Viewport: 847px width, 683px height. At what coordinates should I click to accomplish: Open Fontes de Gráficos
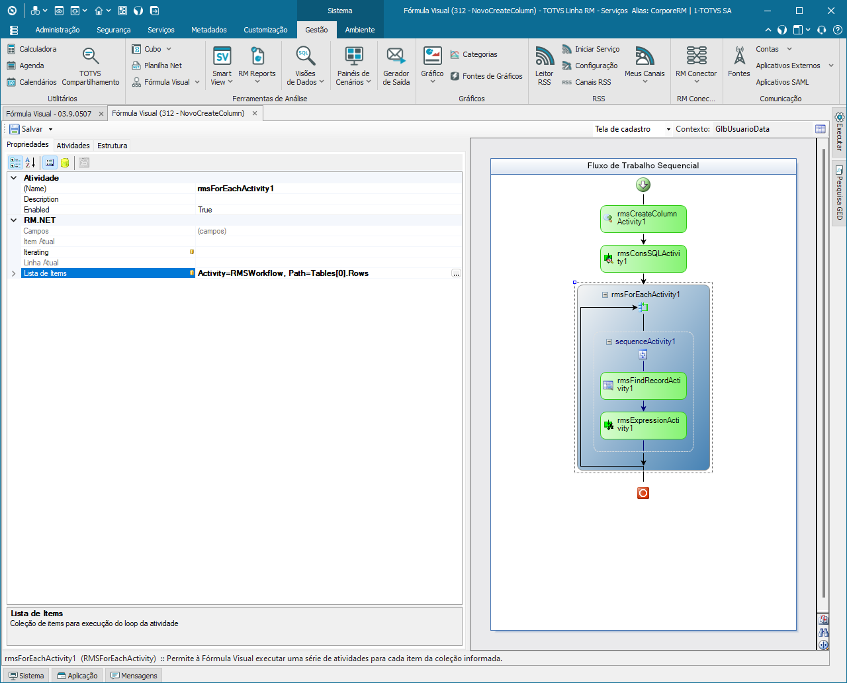(x=486, y=76)
